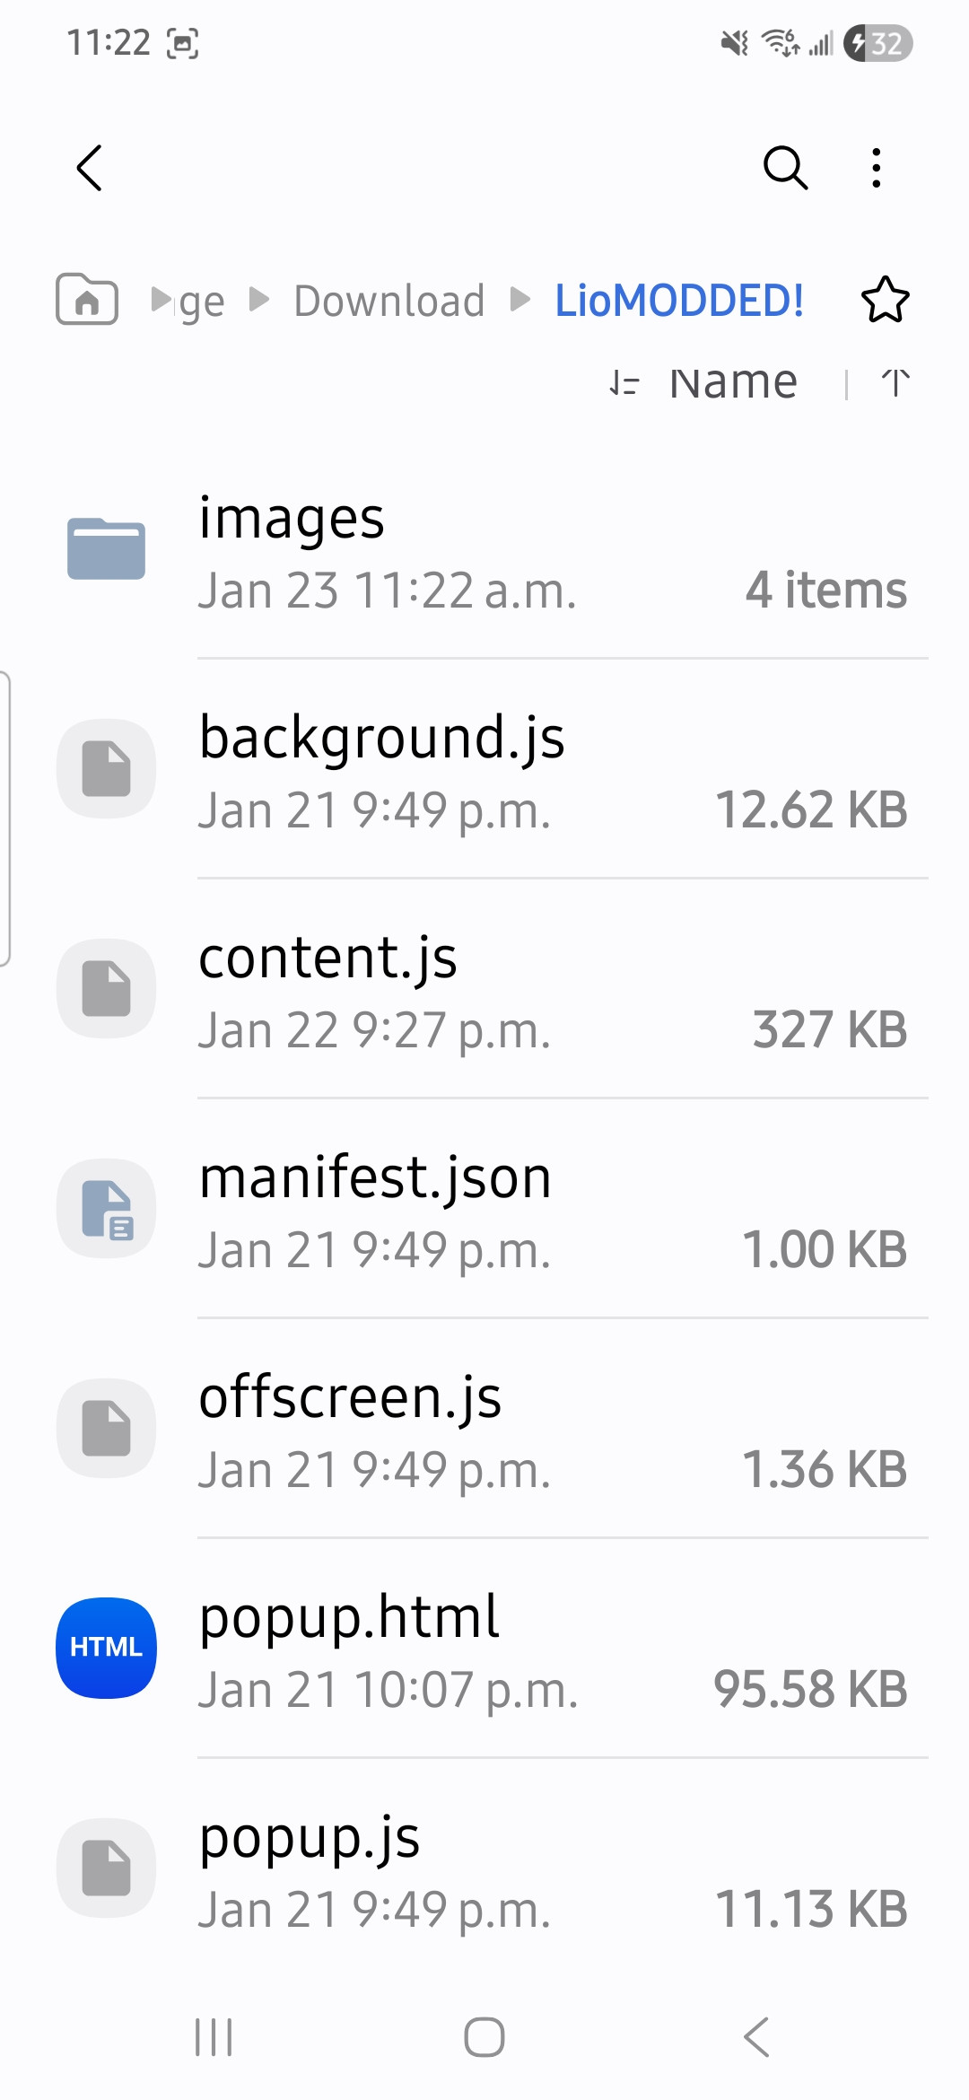Screen dimensions: 969x2100
Task: Tap the manifest.json document icon
Action: pyautogui.click(x=107, y=1209)
